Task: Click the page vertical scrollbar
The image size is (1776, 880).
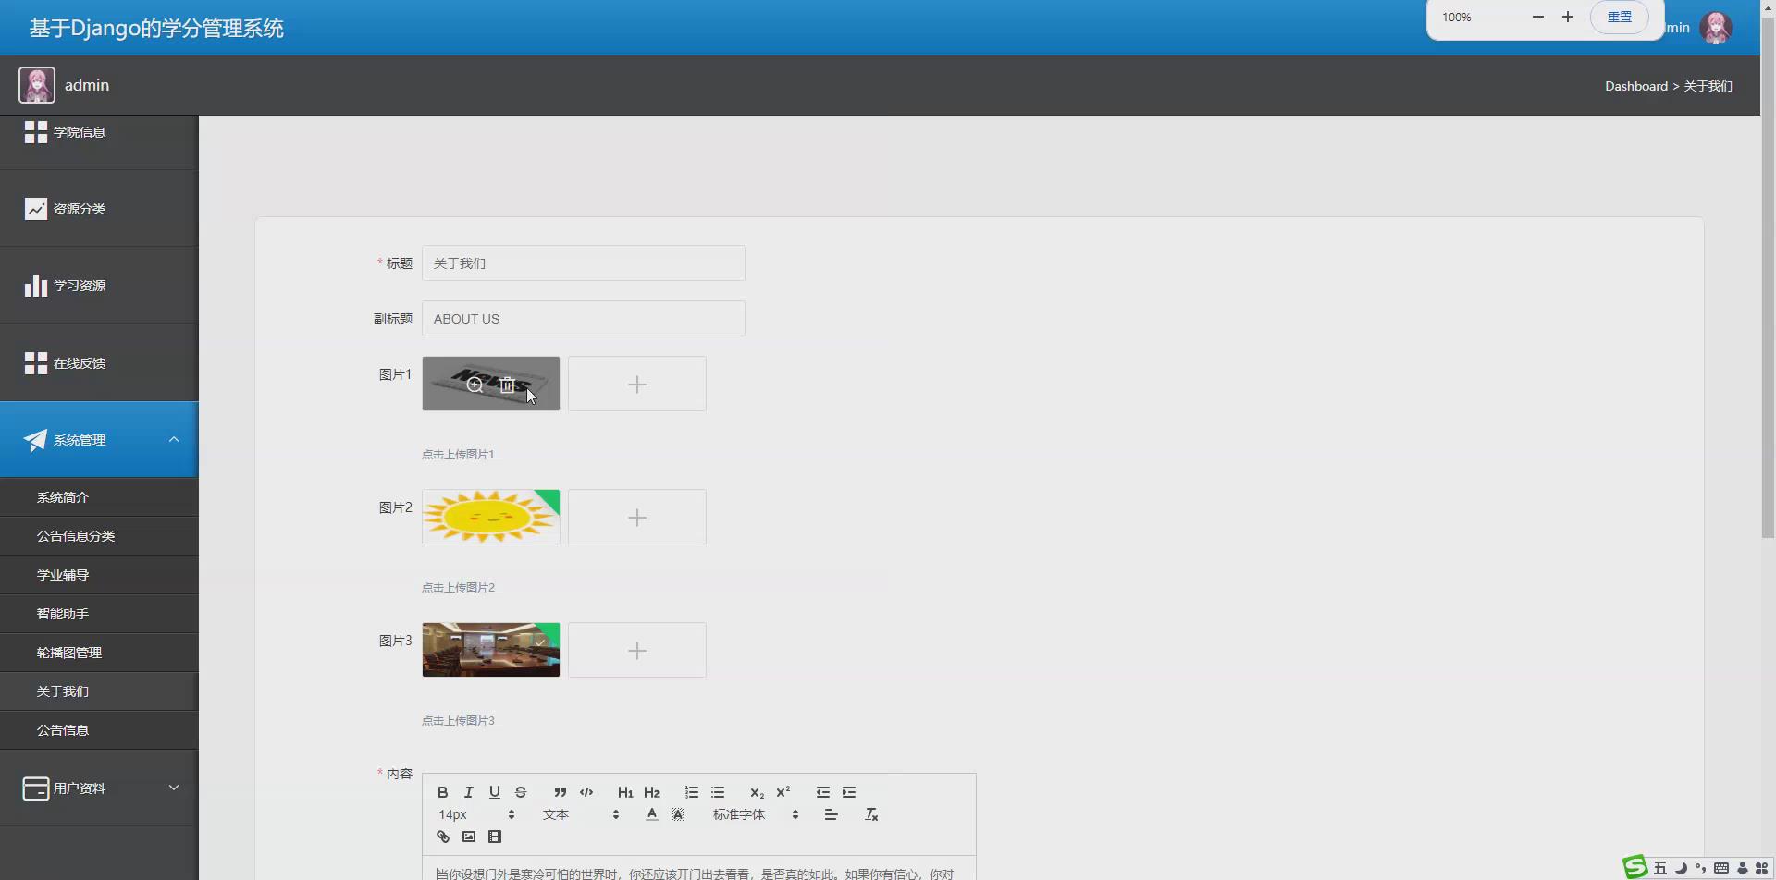Action: pos(1768,277)
